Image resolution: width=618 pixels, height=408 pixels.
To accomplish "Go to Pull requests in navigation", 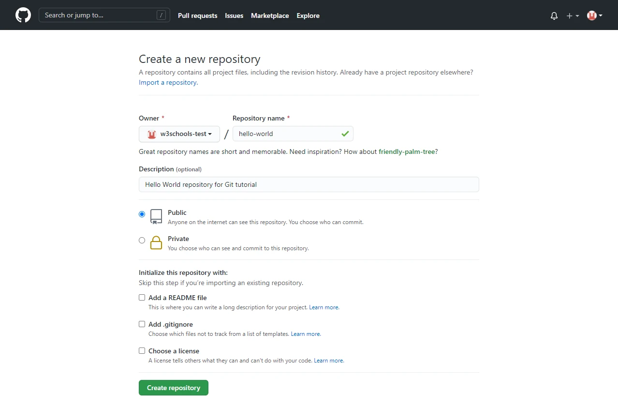I will pyautogui.click(x=197, y=15).
